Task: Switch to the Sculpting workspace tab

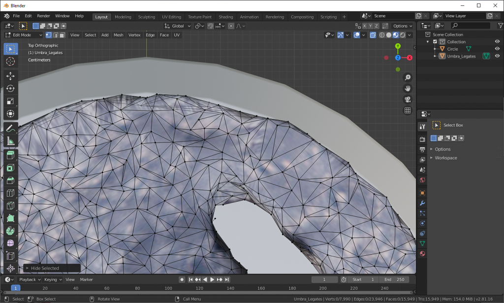Action: (146, 16)
